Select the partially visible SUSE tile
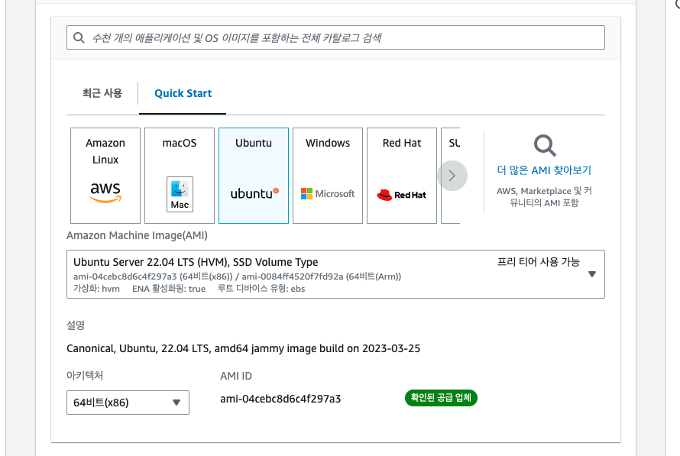Image resolution: width=680 pixels, height=456 pixels. coord(451,176)
